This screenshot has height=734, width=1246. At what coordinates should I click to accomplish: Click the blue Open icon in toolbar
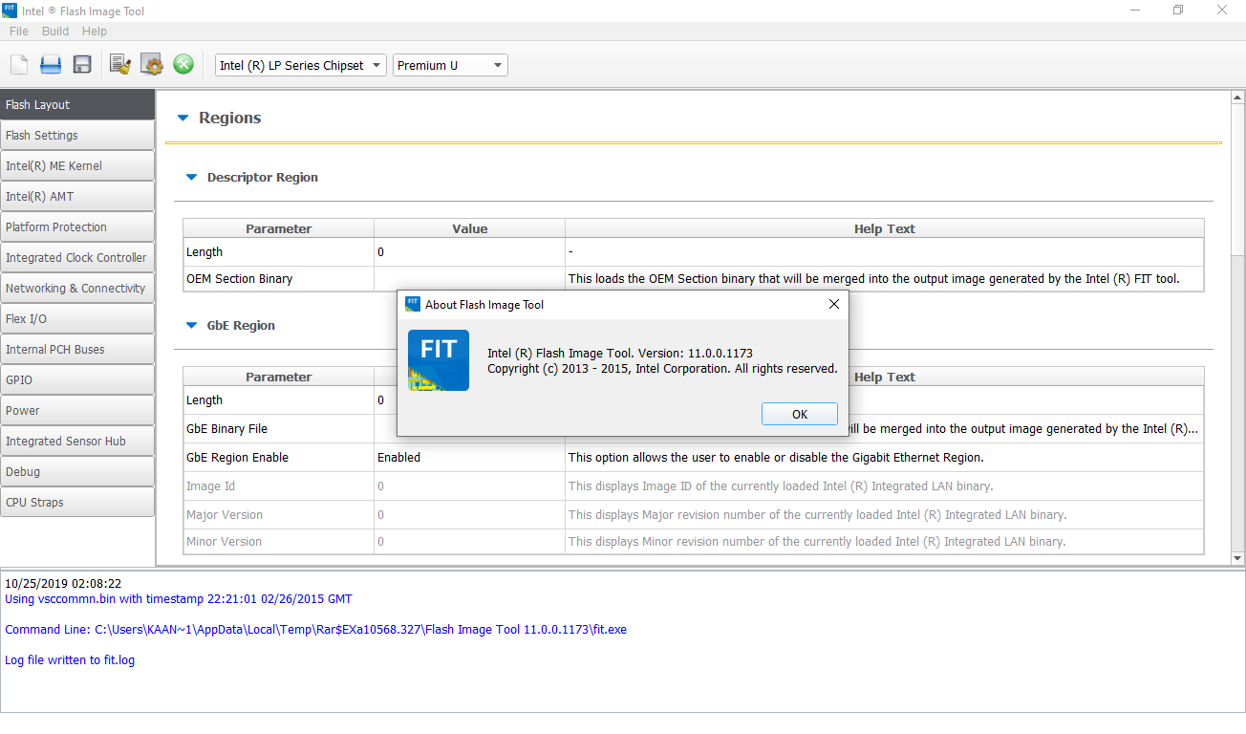[51, 65]
